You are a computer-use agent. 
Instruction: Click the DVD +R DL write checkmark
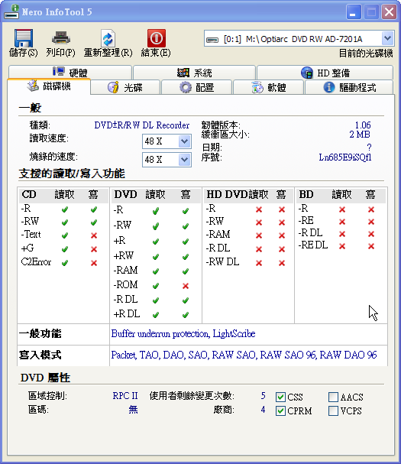click(186, 315)
